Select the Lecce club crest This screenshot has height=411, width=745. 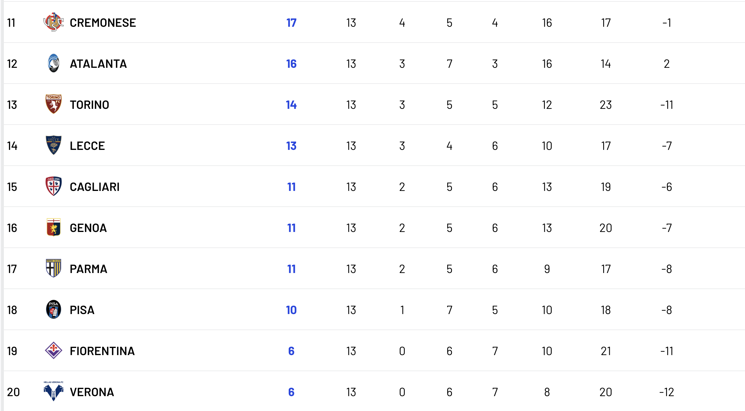(x=54, y=145)
